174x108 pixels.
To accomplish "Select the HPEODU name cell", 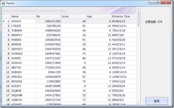I will point(23,77).
